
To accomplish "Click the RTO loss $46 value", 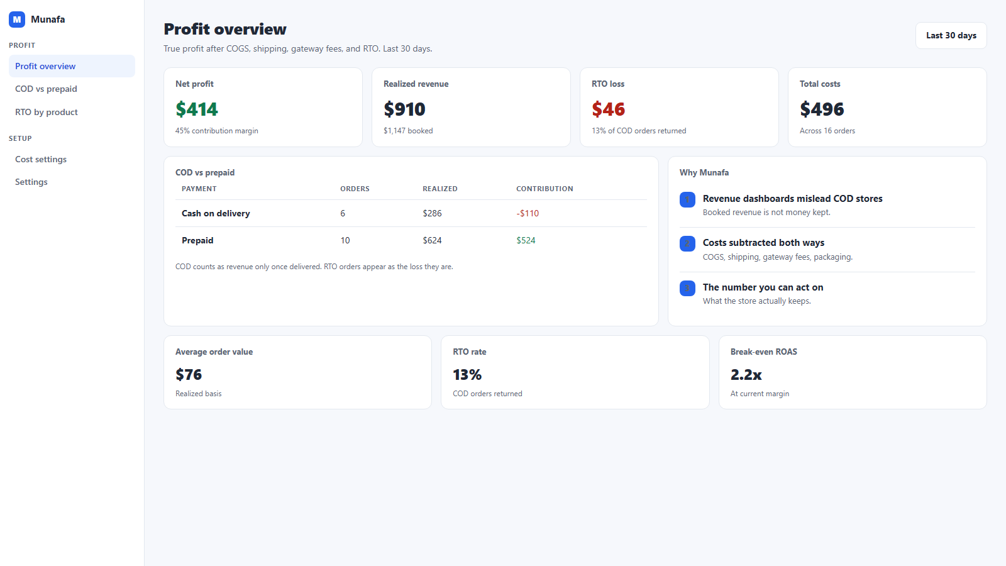I will [x=608, y=109].
